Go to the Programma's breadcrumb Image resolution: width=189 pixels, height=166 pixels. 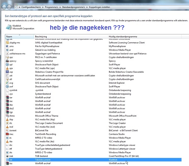point(51,7)
